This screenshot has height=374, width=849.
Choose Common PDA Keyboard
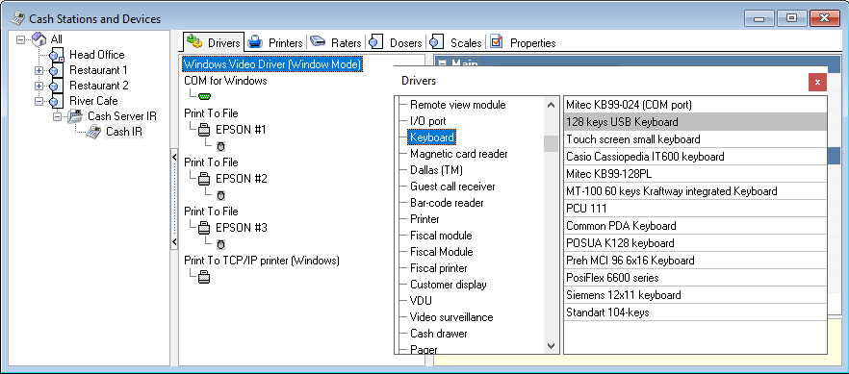click(695, 226)
